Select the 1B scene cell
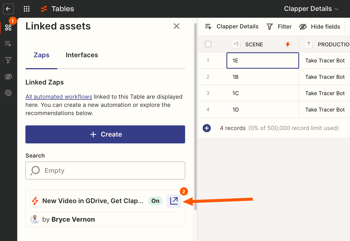The height and width of the screenshot is (241, 350). [263, 77]
